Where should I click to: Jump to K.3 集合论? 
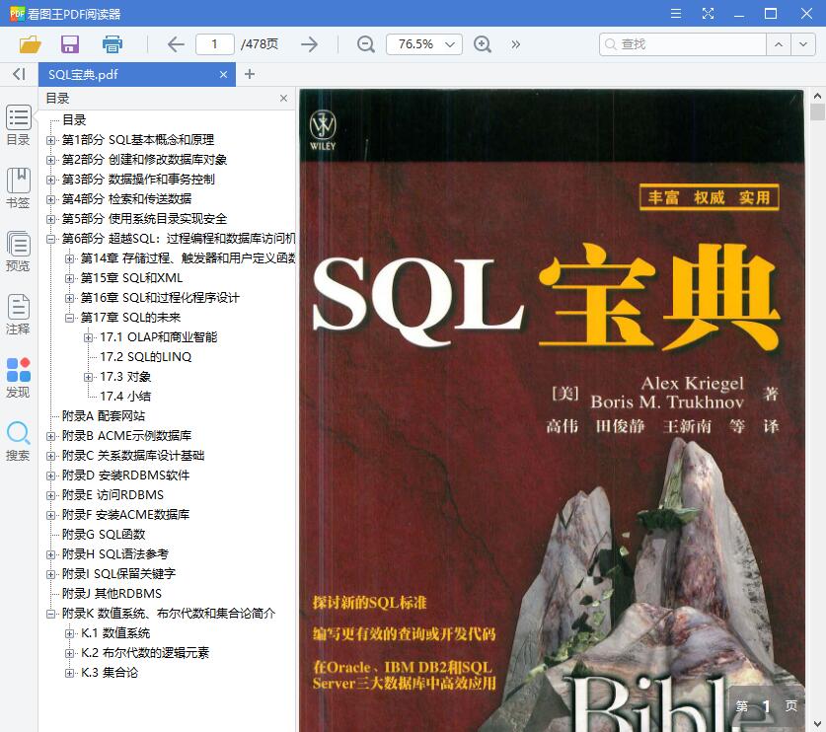[109, 673]
